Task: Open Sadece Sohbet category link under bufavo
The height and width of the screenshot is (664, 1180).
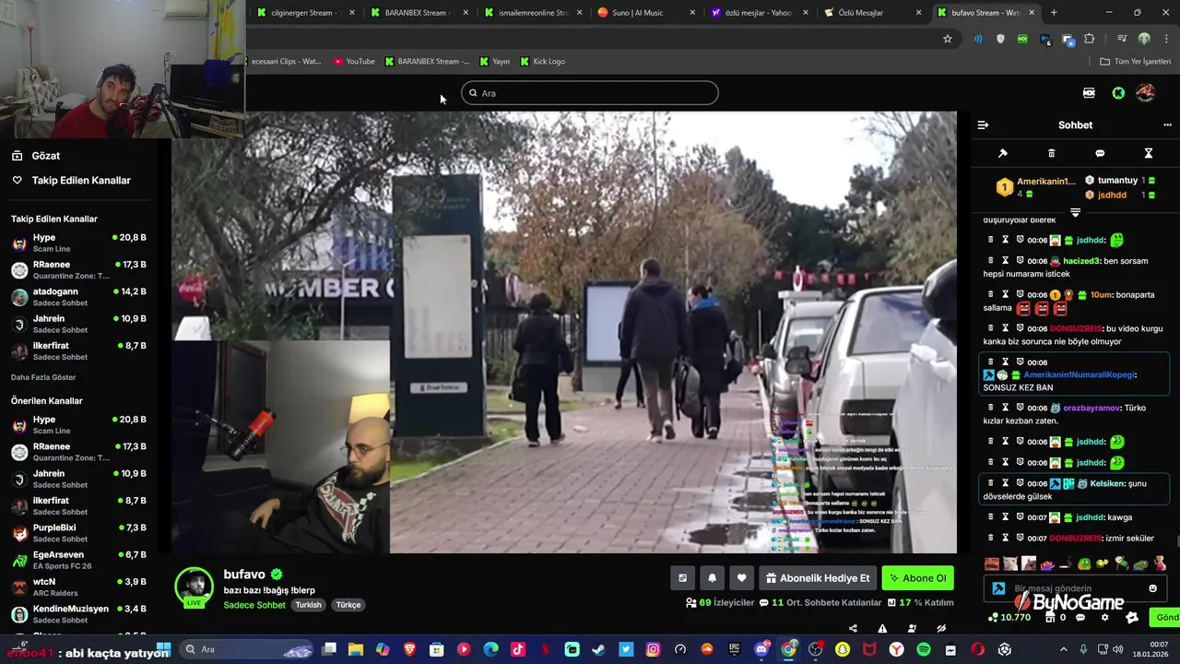Action: click(x=254, y=605)
